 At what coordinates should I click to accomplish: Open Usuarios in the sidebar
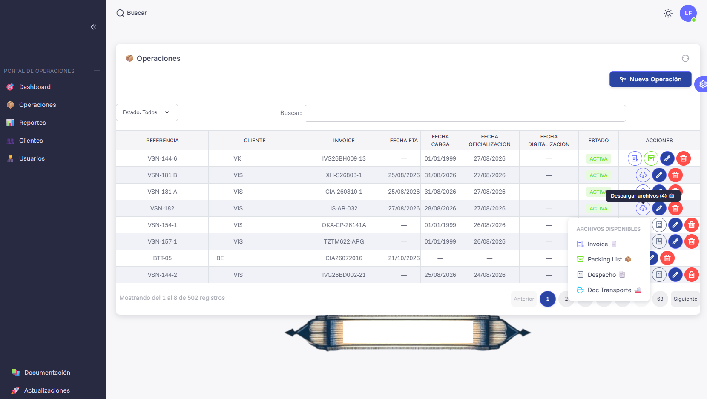[x=32, y=158]
